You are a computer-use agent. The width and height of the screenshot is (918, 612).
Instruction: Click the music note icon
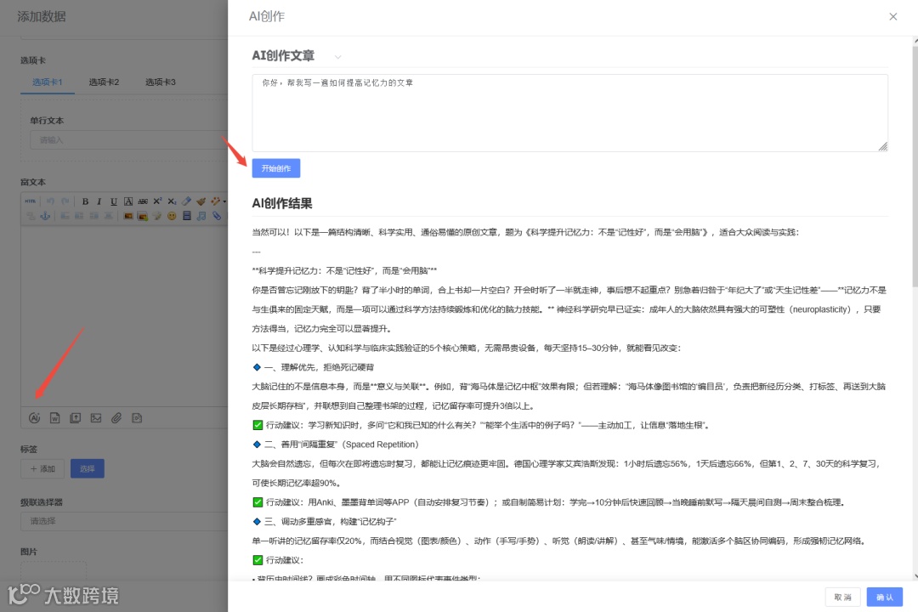point(201,216)
